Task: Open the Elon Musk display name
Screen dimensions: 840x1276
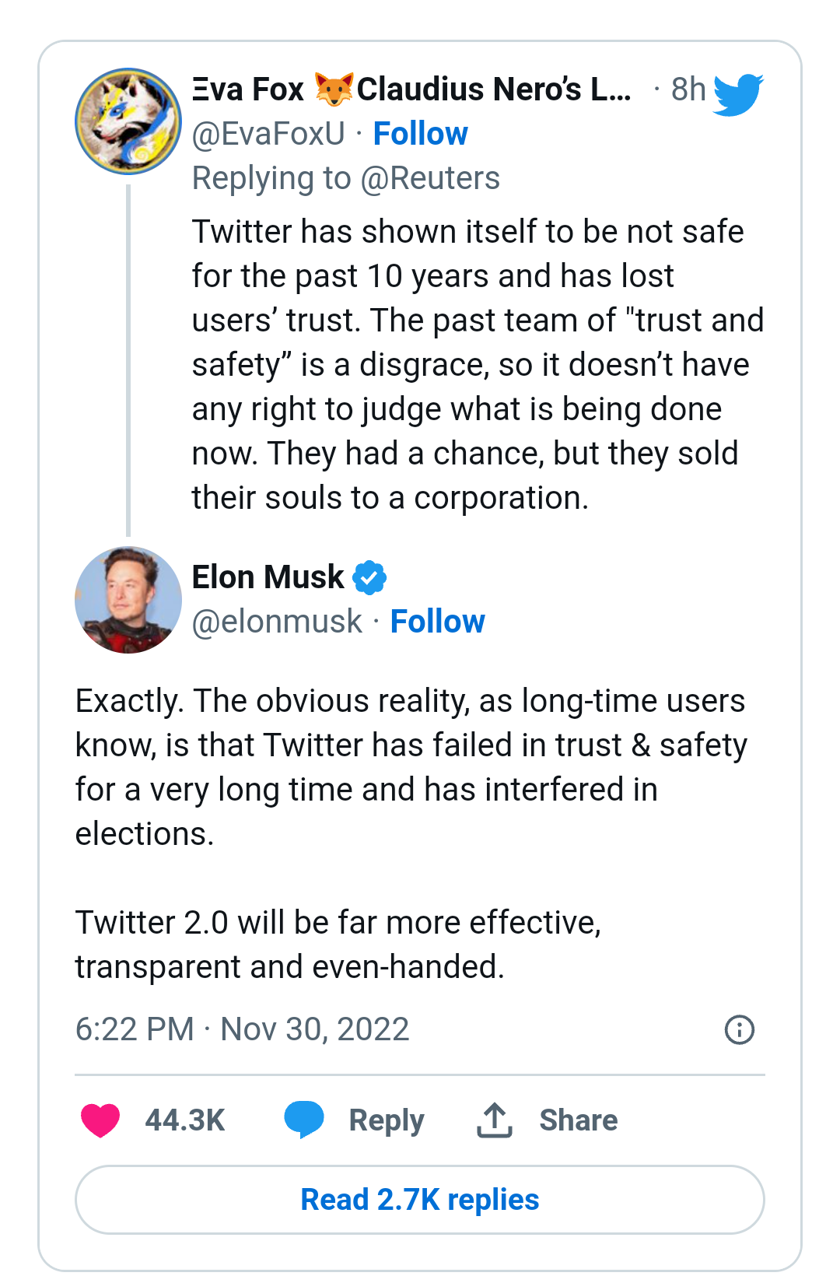Action: pyautogui.click(x=268, y=577)
